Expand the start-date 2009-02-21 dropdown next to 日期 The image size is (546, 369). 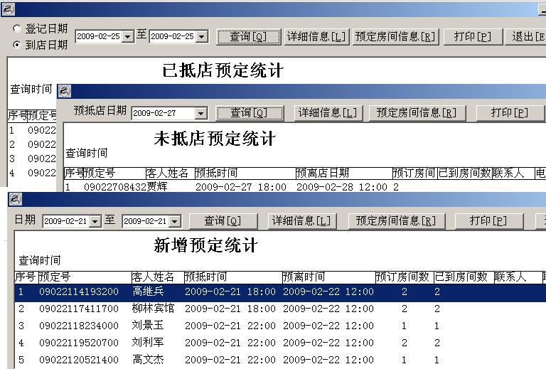click(95, 222)
